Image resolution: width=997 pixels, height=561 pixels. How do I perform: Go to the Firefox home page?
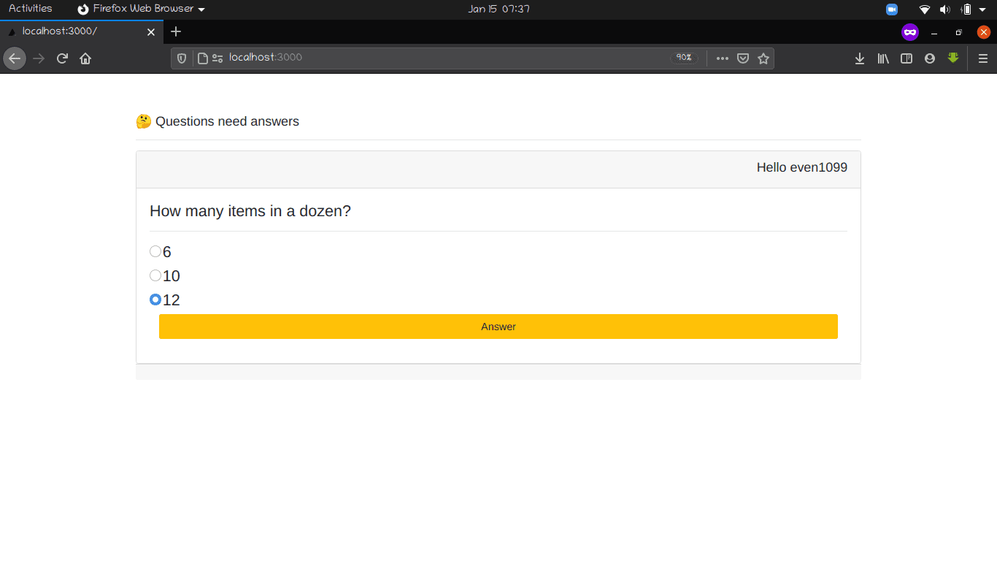85,58
